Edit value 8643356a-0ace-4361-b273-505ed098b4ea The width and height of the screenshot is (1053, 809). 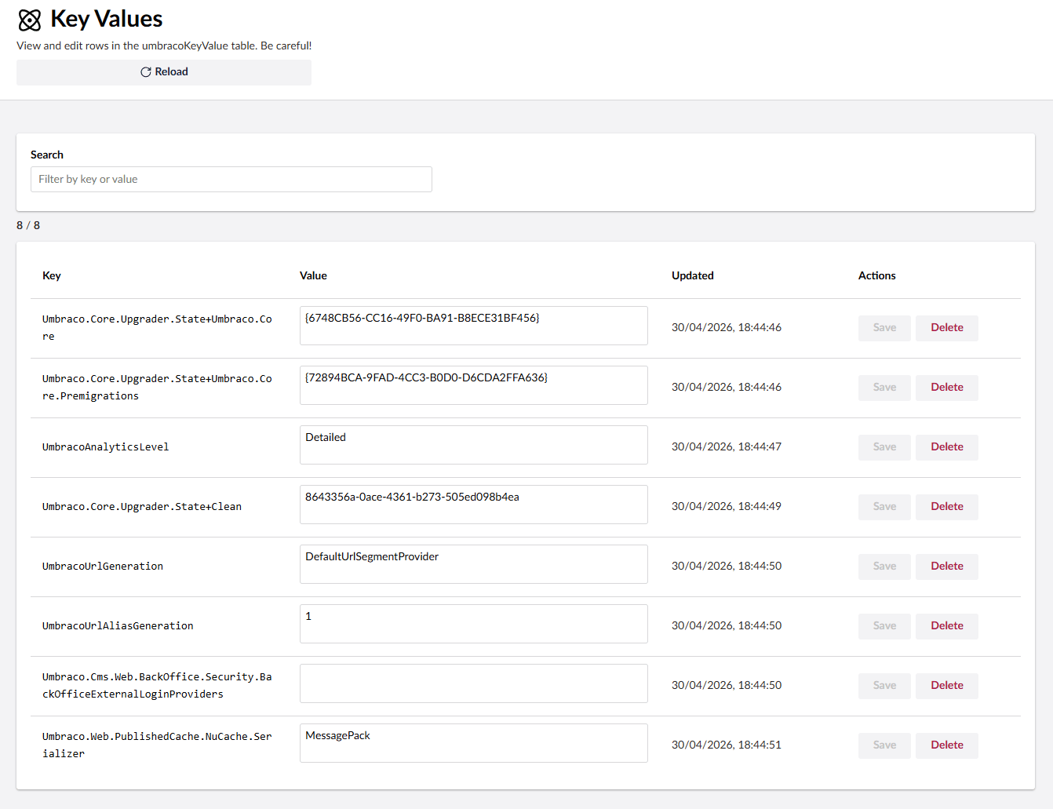[x=474, y=505]
